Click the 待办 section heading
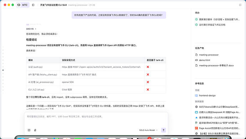Screen dimensions: 246x139 tap(197, 13)
